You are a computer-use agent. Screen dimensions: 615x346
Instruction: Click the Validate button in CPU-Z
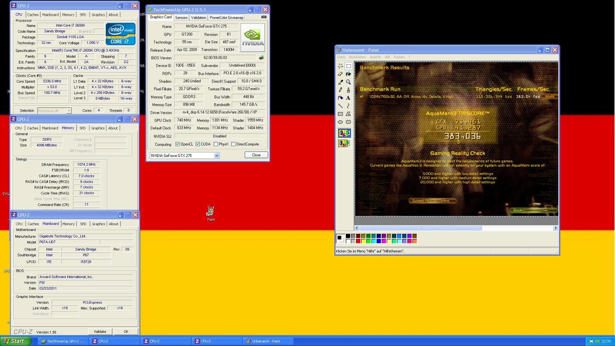point(100,331)
